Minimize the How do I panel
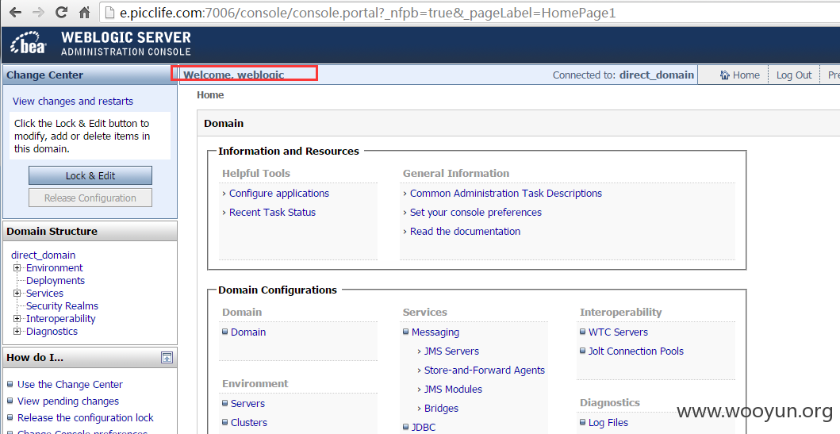Screen dimensions: 840x434 tap(167, 357)
